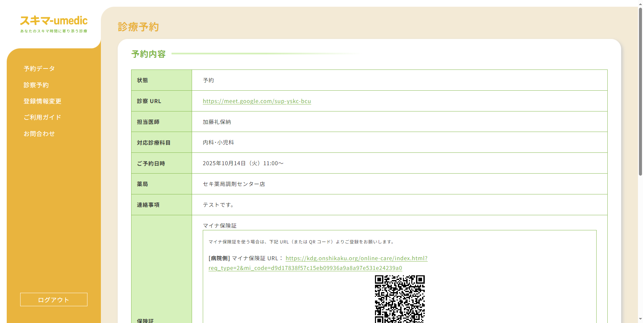Select お問合わせ in the sidebar
This screenshot has height=323, width=643.
pos(39,133)
